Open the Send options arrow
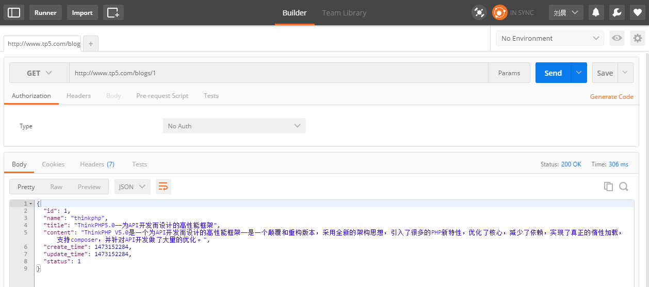 pyautogui.click(x=579, y=73)
